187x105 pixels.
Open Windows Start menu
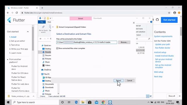[x=8, y=102]
